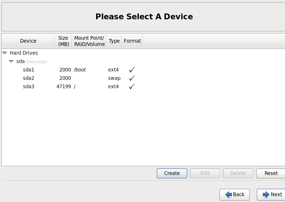
Task: Click sda1's ext4 type cell
Action: point(113,70)
